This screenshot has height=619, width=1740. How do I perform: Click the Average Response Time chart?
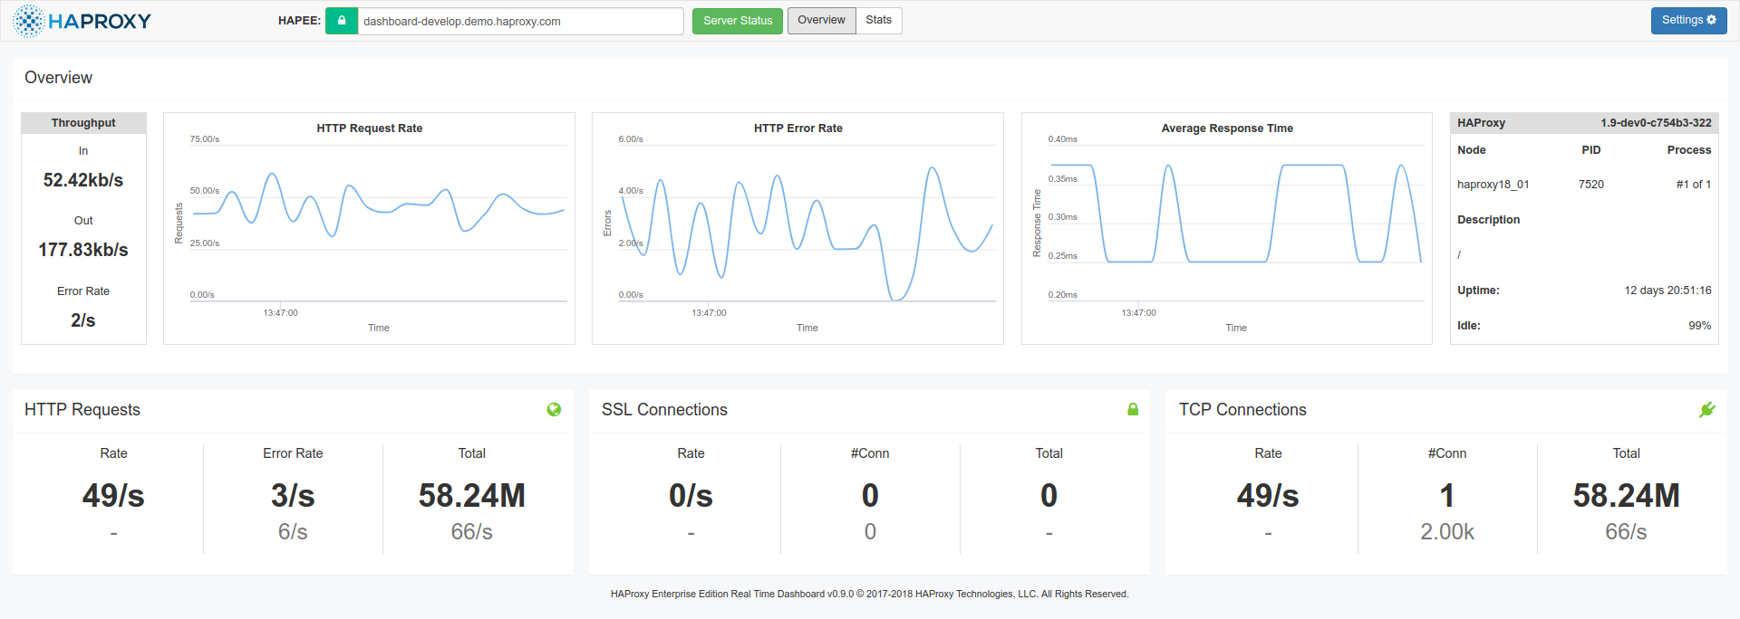(x=1227, y=228)
